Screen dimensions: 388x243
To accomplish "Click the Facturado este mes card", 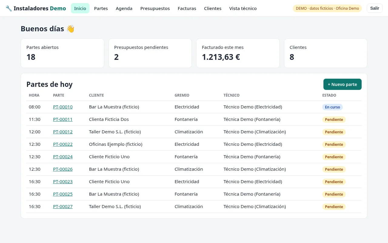I will tap(238, 53).
